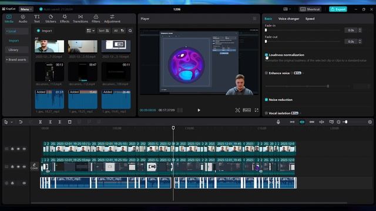Click the aspect ratio button in Player
Image resolution: width=376 pixels, height=211 pixels.
[x=247, y=110]
